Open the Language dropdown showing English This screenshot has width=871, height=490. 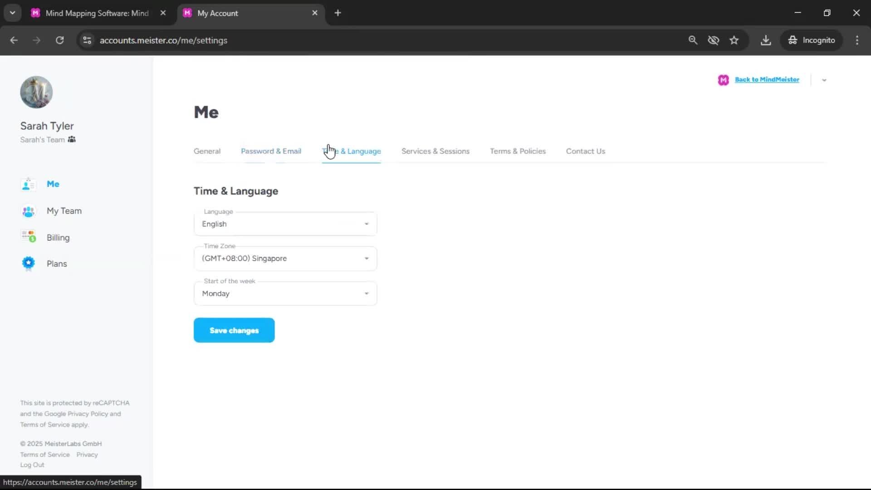click(285, 224)
